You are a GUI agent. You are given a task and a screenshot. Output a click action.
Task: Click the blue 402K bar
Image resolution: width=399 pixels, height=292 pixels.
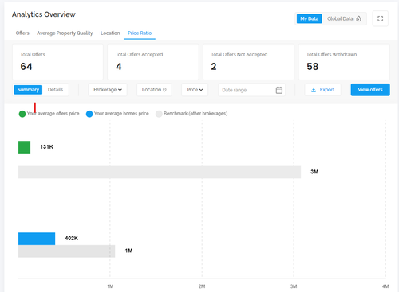click(37, 239)
